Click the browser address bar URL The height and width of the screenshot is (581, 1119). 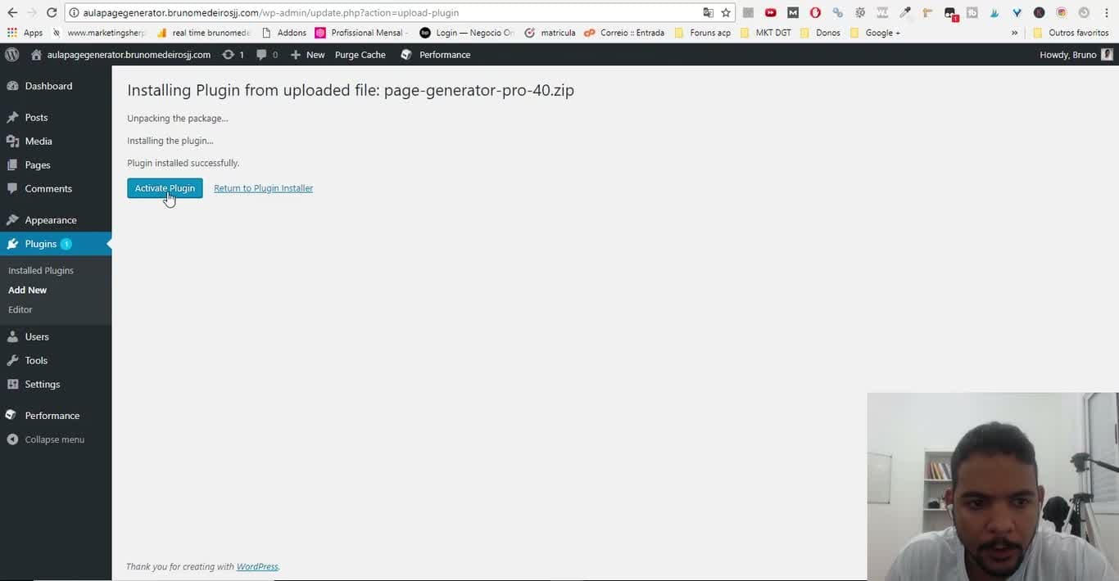pyautogui.click(x=270, y=12)
